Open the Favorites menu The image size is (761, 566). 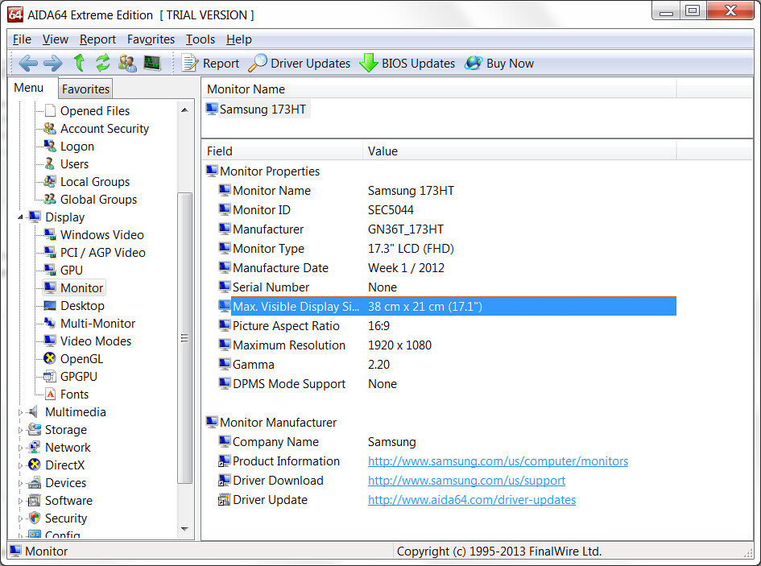coord(151,39)
